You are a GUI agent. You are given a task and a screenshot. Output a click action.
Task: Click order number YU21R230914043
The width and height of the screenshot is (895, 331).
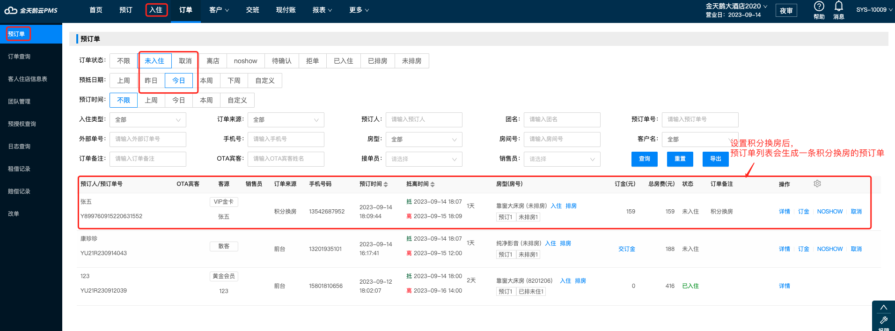[x=103, y=253]
